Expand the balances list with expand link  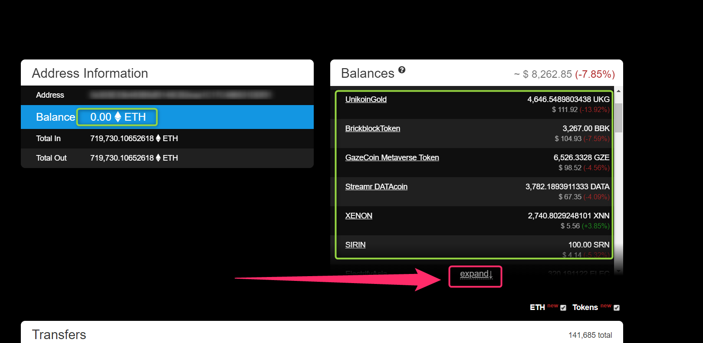pos(476,274)
